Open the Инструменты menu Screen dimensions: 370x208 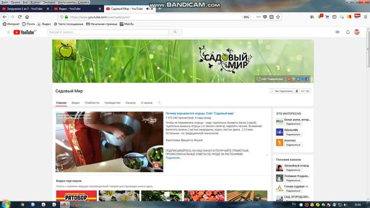[x=66, y=2]
